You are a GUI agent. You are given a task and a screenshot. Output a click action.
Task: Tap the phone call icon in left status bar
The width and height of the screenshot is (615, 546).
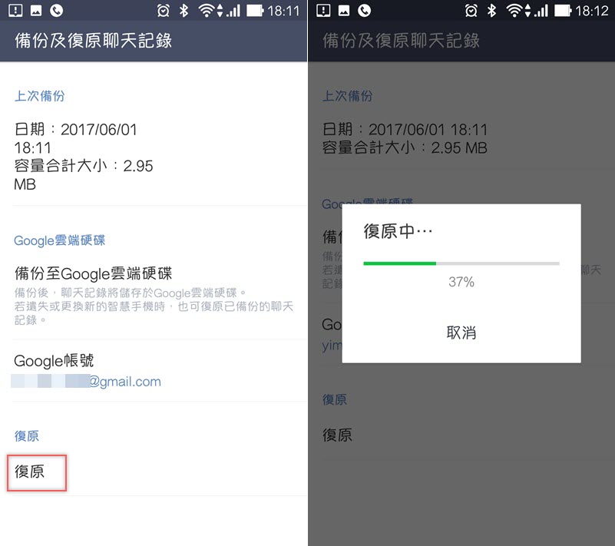coord(57,11)
